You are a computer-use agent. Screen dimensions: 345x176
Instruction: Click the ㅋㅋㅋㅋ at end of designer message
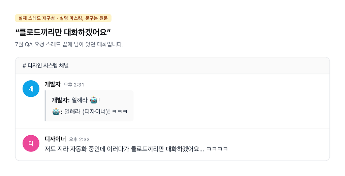click(217, 149)
